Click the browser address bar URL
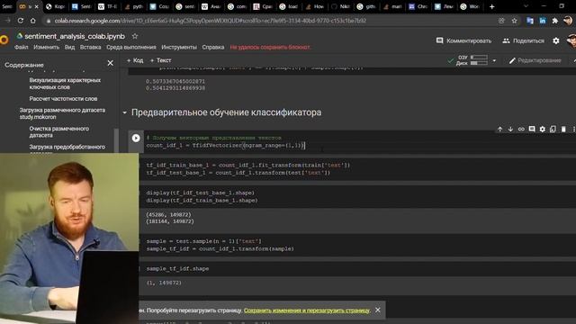The height and width of the screenshot is (324, 576). 210,21
